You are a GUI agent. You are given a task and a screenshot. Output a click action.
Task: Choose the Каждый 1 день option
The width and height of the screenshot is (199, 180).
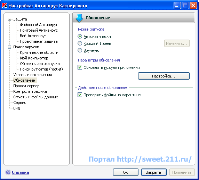click(80, 43)
